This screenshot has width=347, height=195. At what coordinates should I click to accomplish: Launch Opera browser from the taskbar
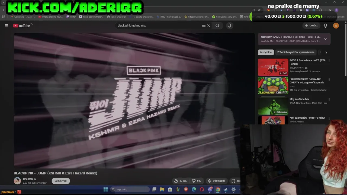(202, 189)
